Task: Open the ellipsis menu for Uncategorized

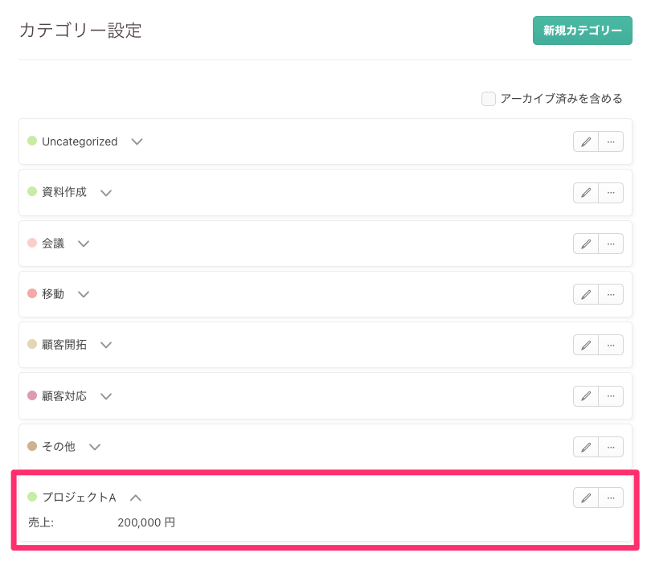Action: 611,141
